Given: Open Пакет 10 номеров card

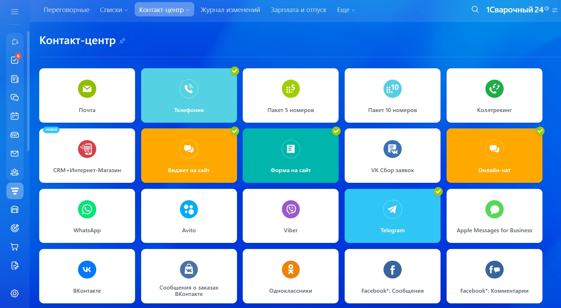Looking at the screenshot, I should click(392, 95).
